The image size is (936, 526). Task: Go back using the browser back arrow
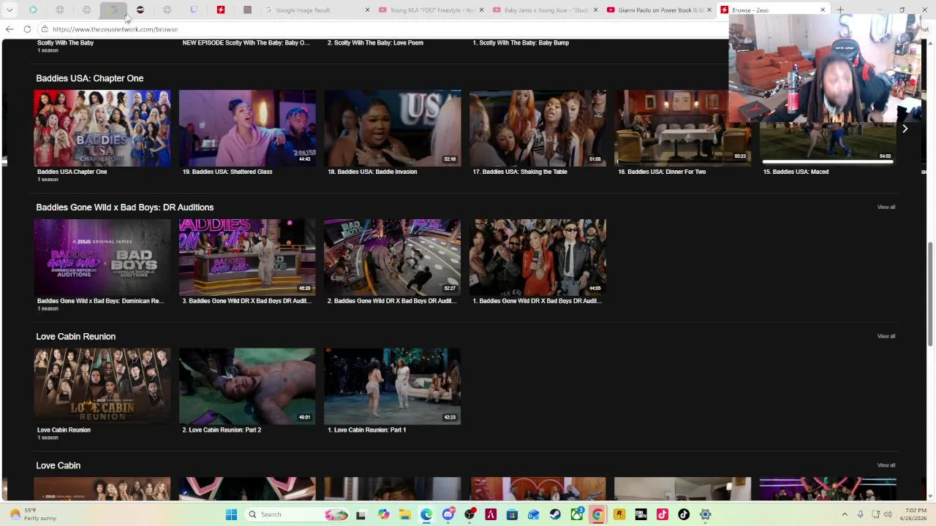pyautogui.click(x=9, y=29)
